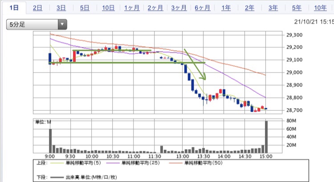Click the 13:00 time axis label
The height and width of the screenshot is (182, 334).
point(183,157)
